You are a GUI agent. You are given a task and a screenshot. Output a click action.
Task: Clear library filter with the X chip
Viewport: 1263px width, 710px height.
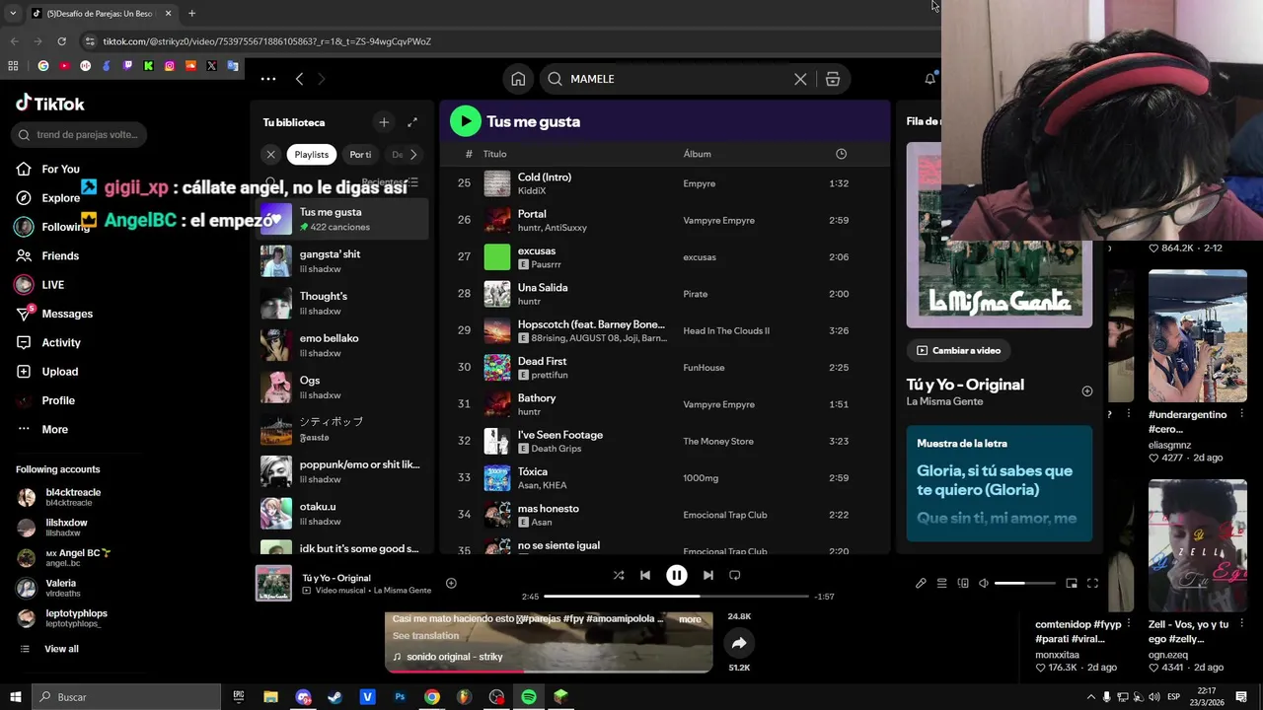pos(270,154)
